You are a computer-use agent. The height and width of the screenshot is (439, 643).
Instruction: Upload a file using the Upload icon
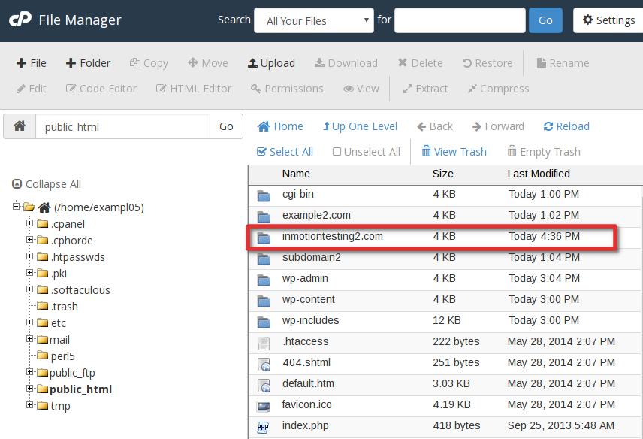pos(271,63)
